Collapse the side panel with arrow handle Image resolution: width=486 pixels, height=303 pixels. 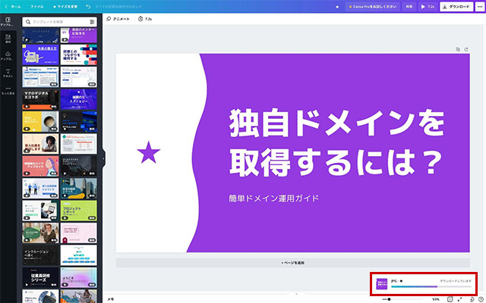point(104,159)
